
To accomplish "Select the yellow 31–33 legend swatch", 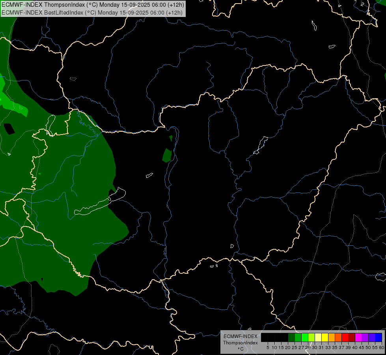I will click(x=325, y=338).
